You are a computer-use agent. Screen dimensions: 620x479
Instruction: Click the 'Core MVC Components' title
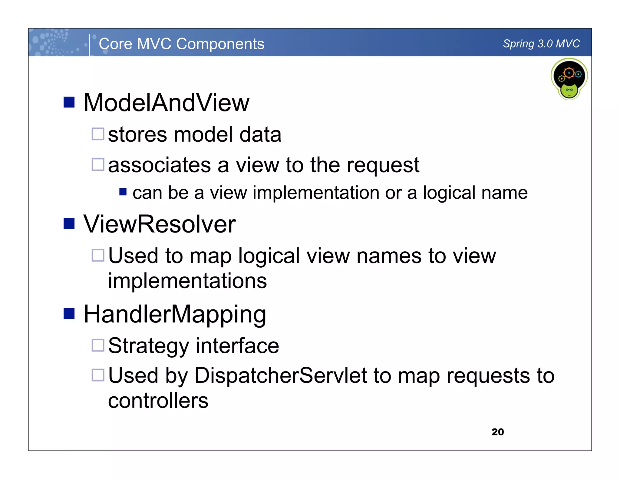click(181, 44)
